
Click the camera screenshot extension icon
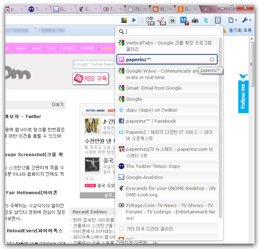(x=195, y=20)
